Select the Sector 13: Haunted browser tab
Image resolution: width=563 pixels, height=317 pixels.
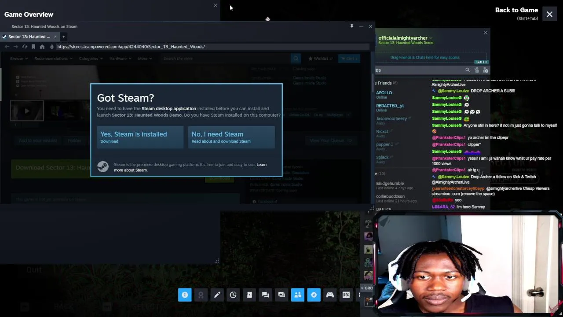[x=29, y=37]
